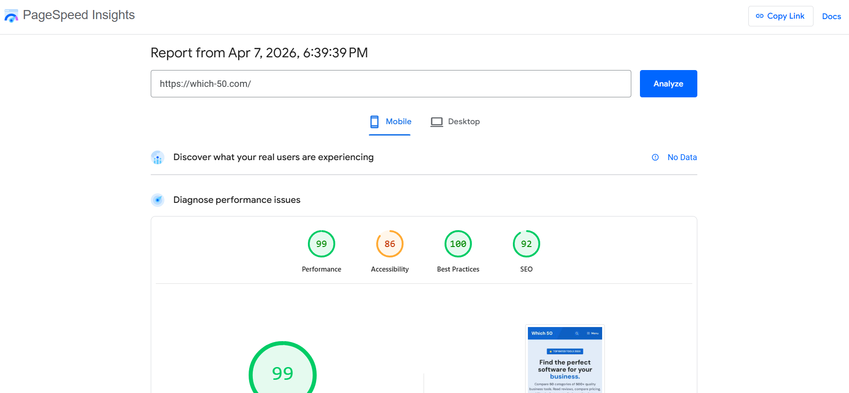Jump to Best Practices score of 100
This screenshot has width=849, height=393.
(458, 244)
